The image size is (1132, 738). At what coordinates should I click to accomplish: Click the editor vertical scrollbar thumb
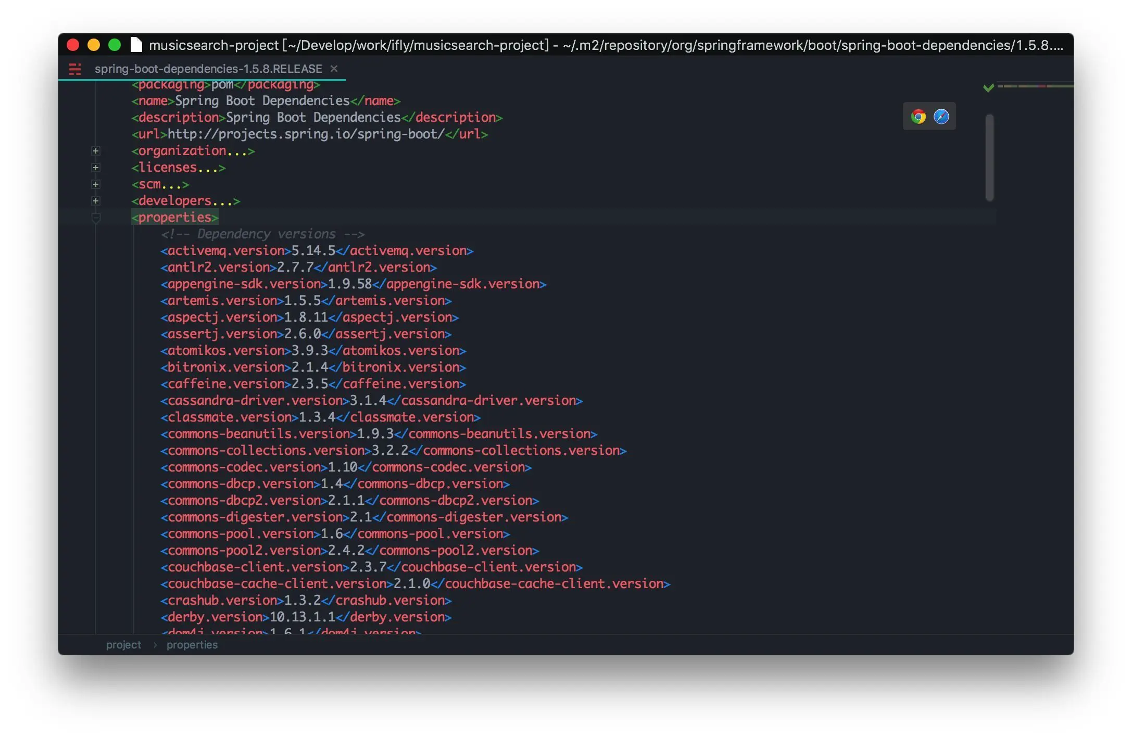pos(989,157)
